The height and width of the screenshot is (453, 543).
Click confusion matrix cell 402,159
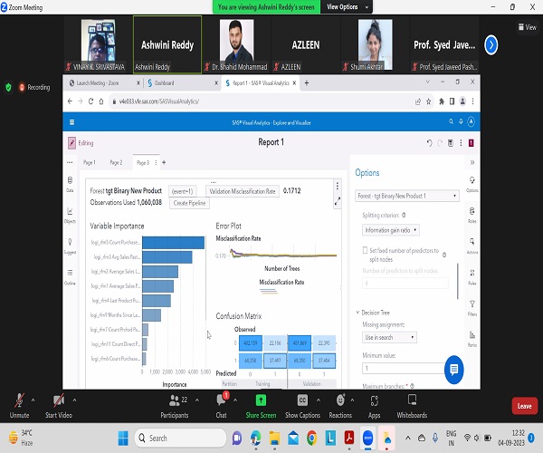pos(251,342)
